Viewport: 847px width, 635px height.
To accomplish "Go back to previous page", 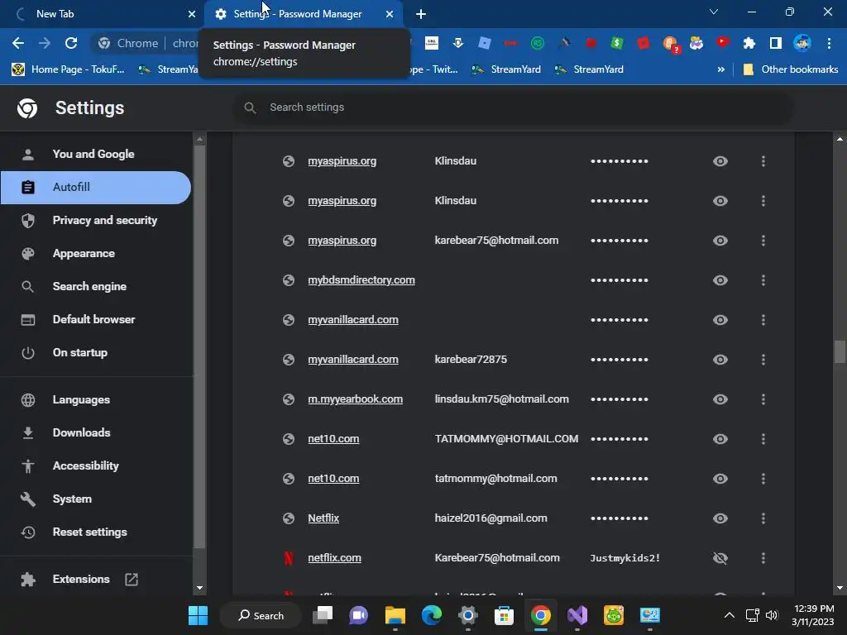I will tap(18, 43).
